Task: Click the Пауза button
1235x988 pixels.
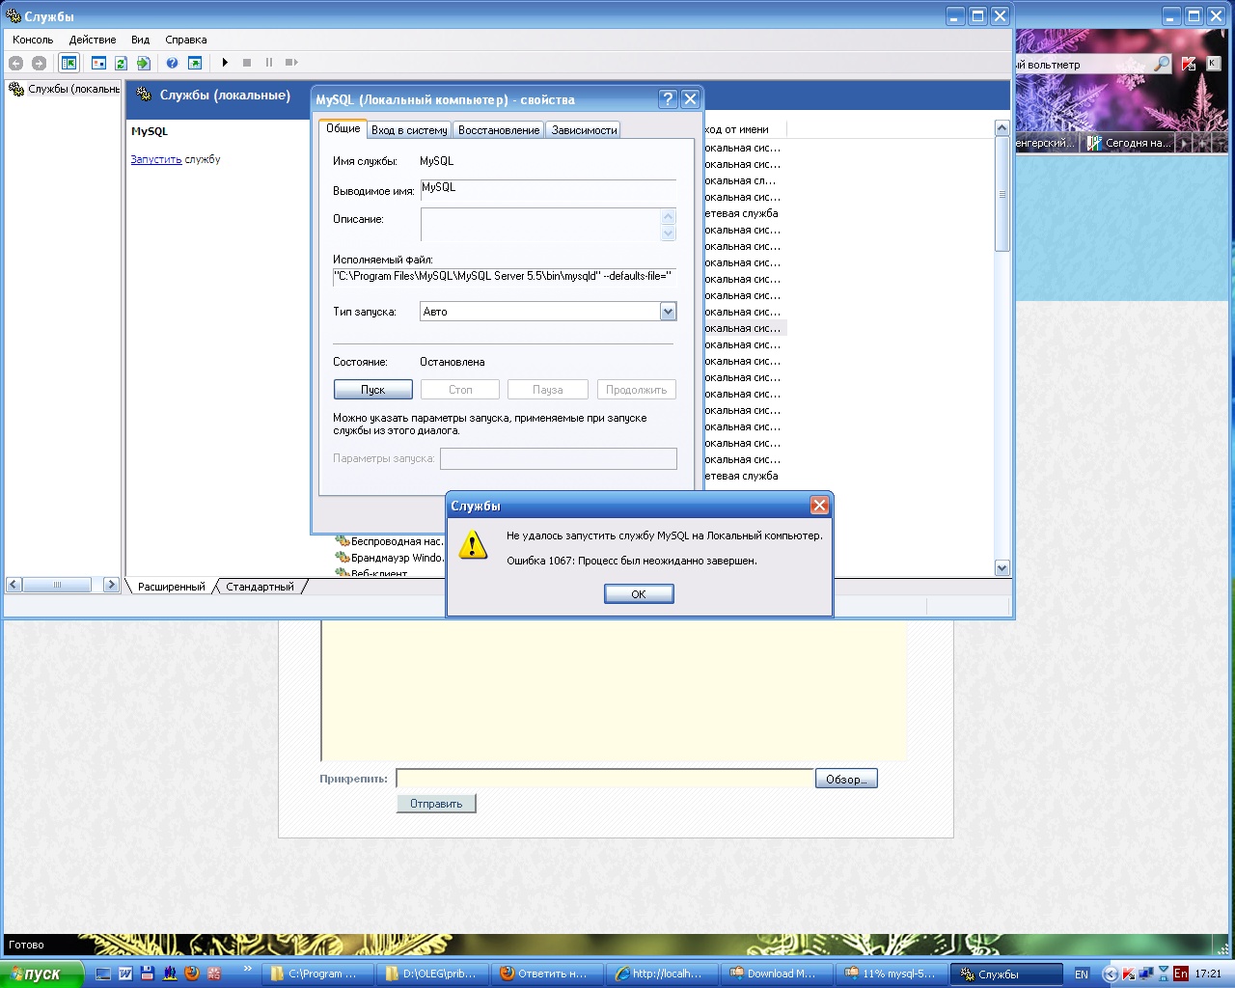Action: point(548,390)
